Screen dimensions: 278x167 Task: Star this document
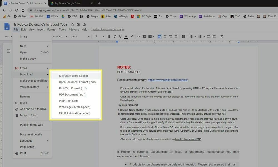click(73, 24)
